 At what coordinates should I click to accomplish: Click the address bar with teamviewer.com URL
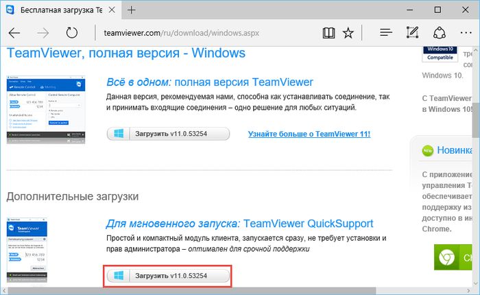click(206, 33)
